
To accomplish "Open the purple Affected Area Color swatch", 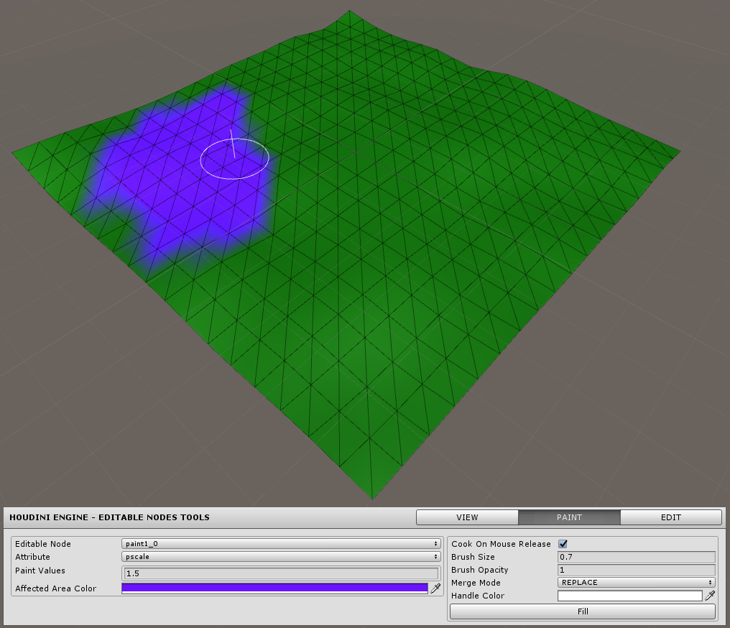I will click(274, 588).
